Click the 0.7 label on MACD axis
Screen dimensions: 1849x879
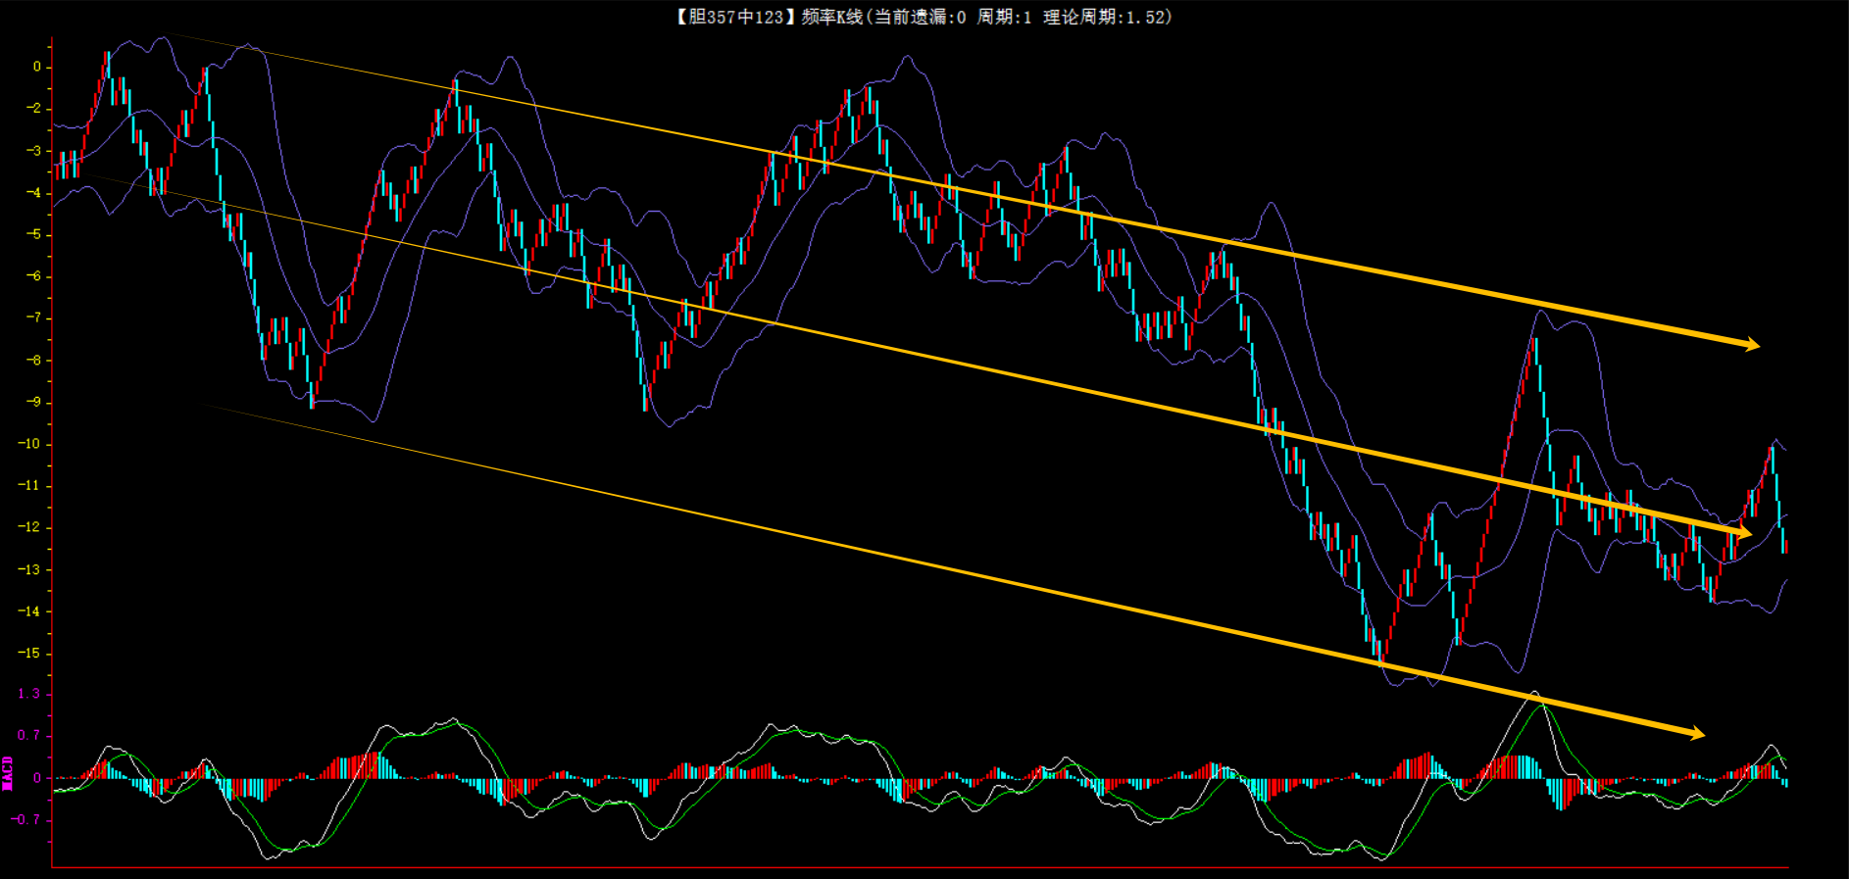28,735
